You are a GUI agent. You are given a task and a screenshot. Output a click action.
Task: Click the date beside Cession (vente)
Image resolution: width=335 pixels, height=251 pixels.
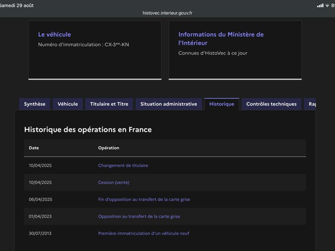coord(40,182)
